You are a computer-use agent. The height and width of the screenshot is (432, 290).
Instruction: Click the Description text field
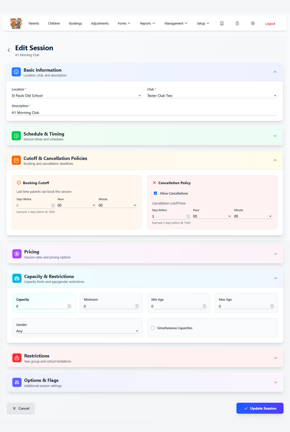click(x=144, y=113)
